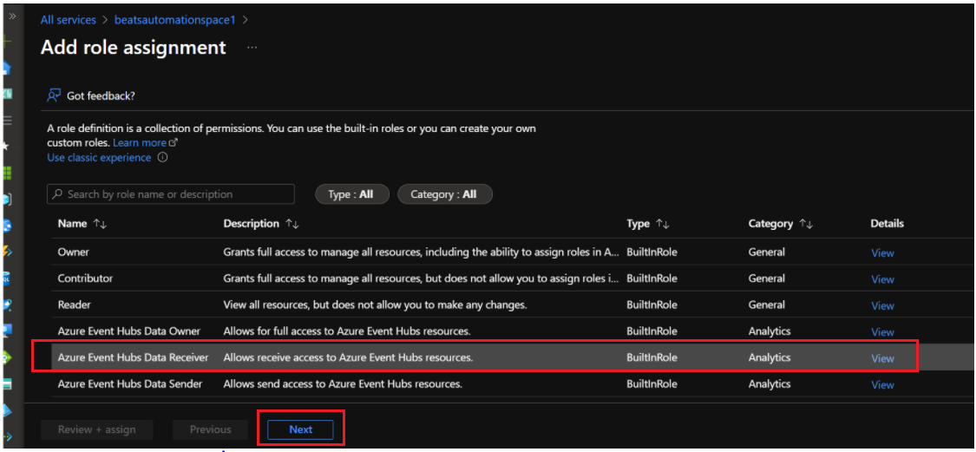Navigate to beatsautomationspace1 breadcrumb
This screenshot has height=452, width=976.
pyautogui.click(x=176, y=19)
